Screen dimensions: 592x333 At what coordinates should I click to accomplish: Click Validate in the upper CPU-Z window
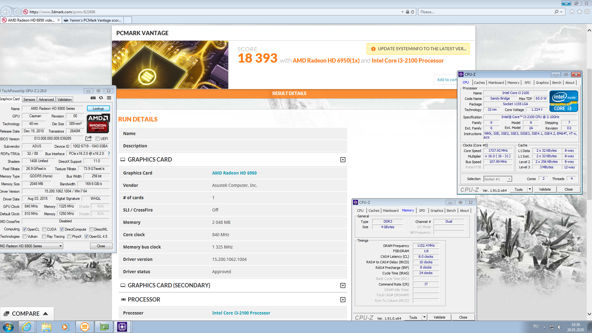[x=545, y=189]
